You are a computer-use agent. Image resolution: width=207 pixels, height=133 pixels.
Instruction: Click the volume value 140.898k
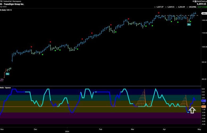click(x=192, y=7)
